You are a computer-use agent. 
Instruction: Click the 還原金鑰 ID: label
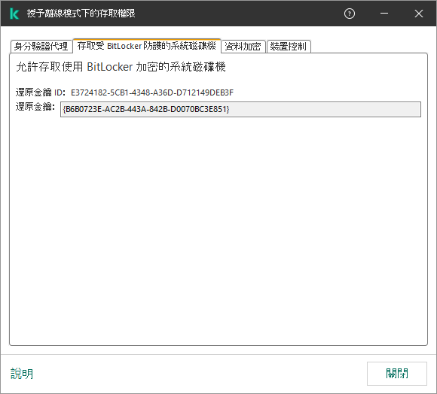(x=41, y=92)
